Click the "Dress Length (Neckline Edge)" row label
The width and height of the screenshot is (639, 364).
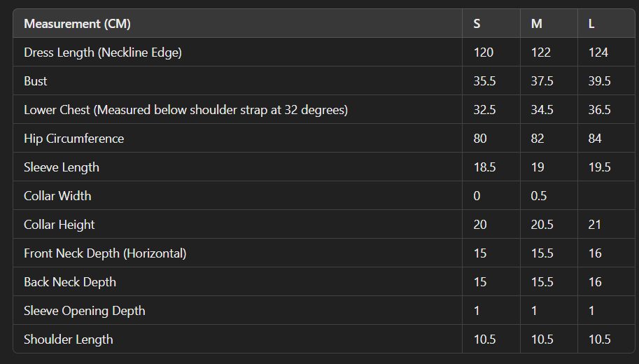click(103, 52)
